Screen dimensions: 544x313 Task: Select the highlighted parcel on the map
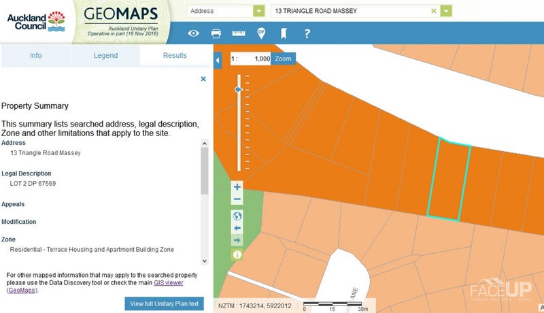(x=449, y=180)
